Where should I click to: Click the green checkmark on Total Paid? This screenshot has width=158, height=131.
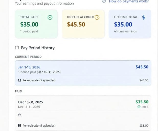tap(50, 17)
